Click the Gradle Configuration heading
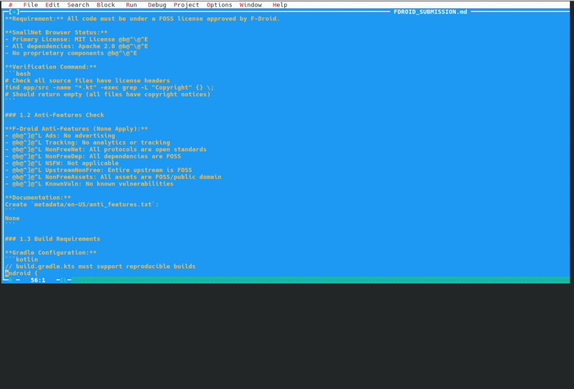Image resolution: width=574 pixels, height=389 pixels. [x=50, y=252]
